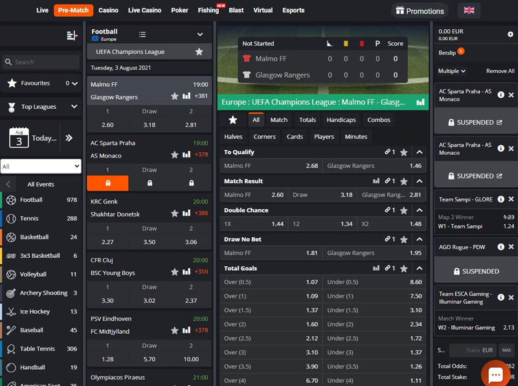Bet on Malmo FF to qualify 2.68
Screen dimensions: 518x386
pyautogui.click(x=271, y=166)
